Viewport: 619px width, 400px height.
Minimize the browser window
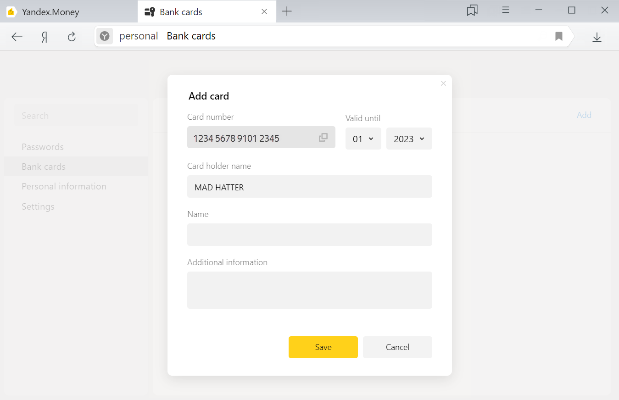click(539, 10)
